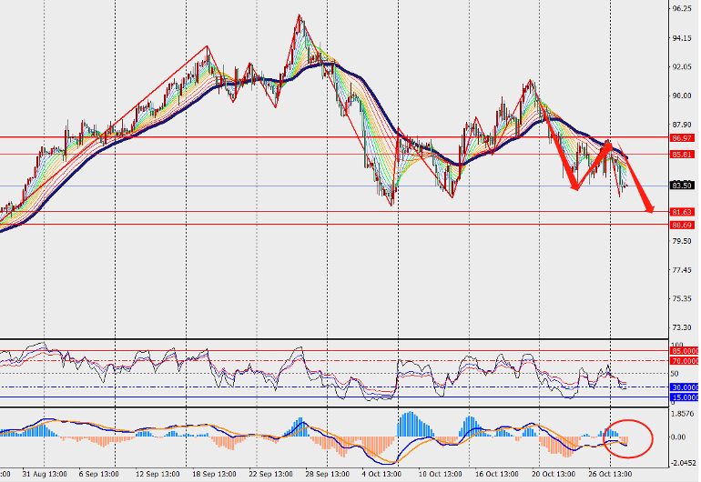The width and height of the screenshot is (701, 482).
Task: Select the 75.35 price scale value
Action: [x=682, y=299]
